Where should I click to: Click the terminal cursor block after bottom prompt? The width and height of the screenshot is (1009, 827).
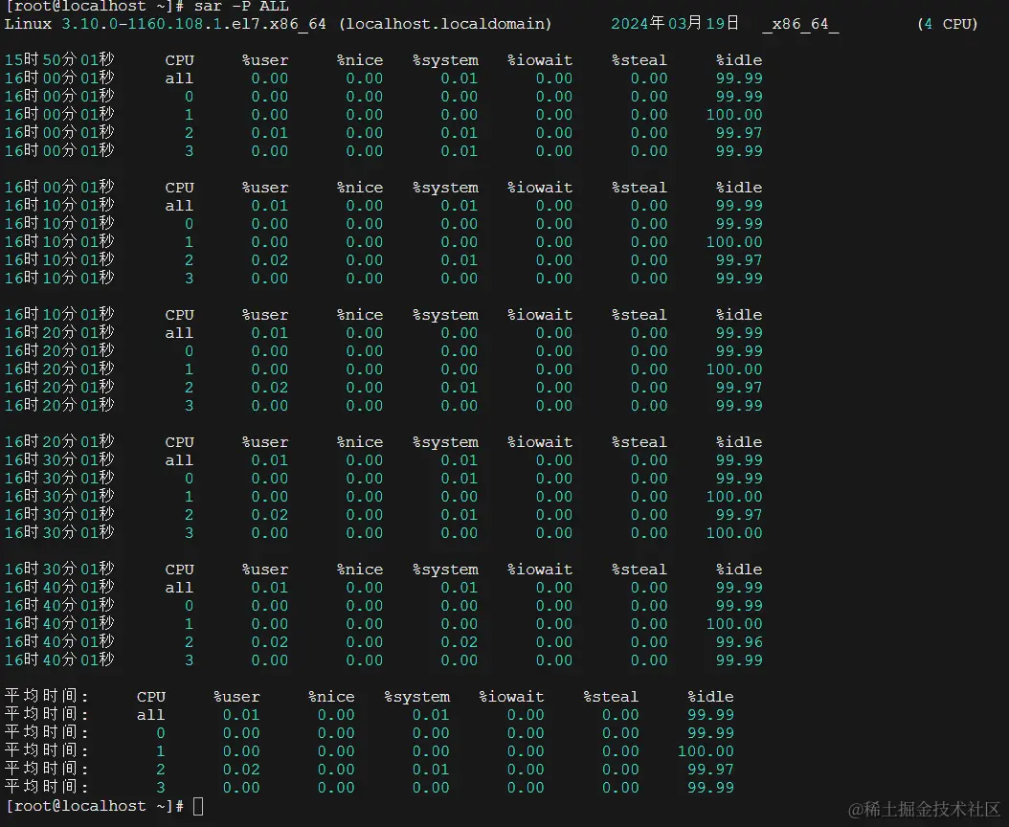coord(198,806)
